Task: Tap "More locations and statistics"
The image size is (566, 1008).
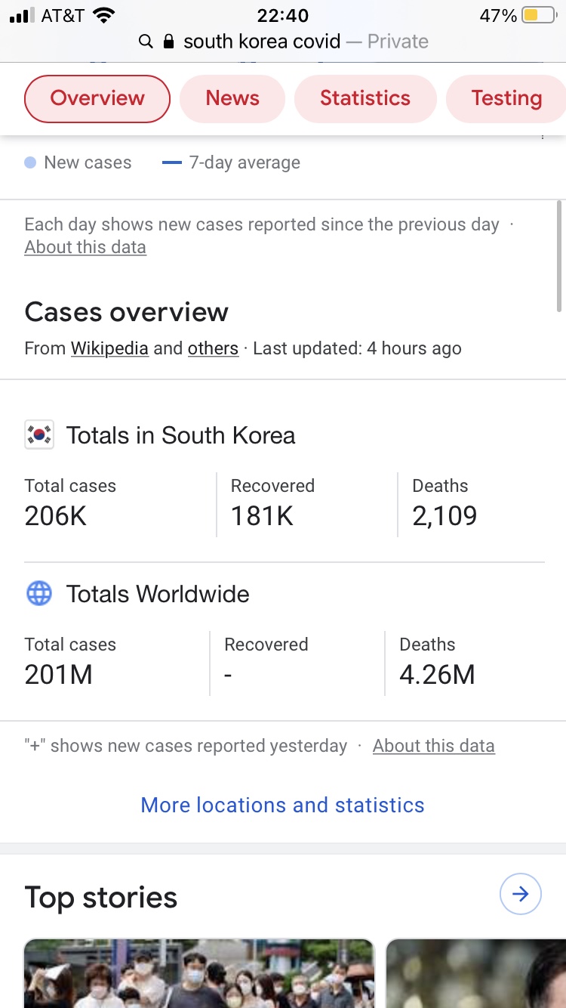Action: 282,805
